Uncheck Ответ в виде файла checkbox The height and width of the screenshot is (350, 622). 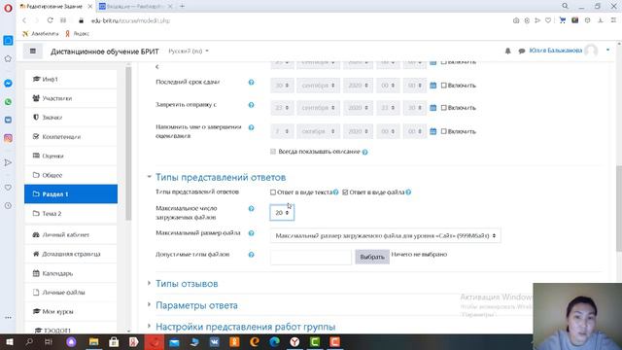click(345, 192)
